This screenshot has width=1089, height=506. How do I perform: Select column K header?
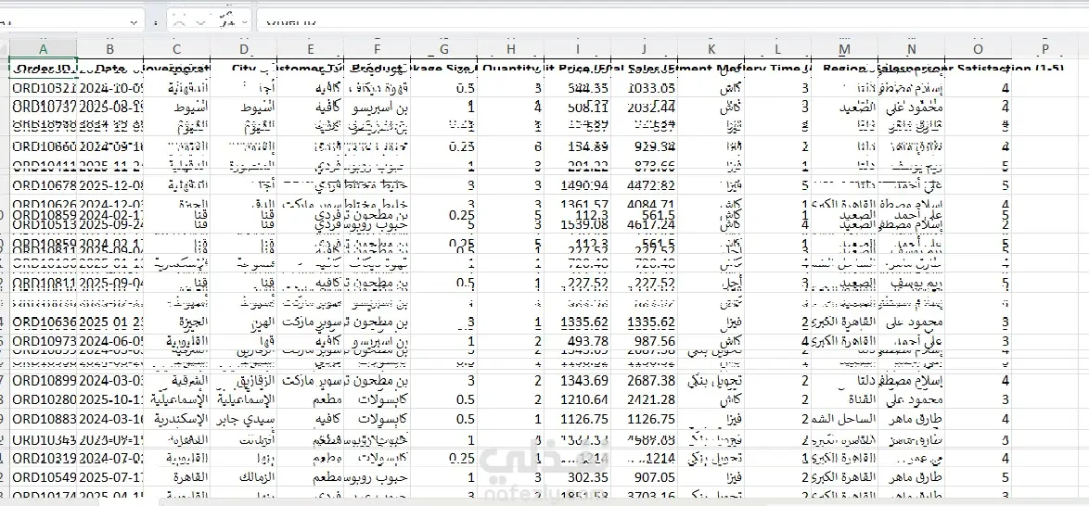tap(711, 48)
